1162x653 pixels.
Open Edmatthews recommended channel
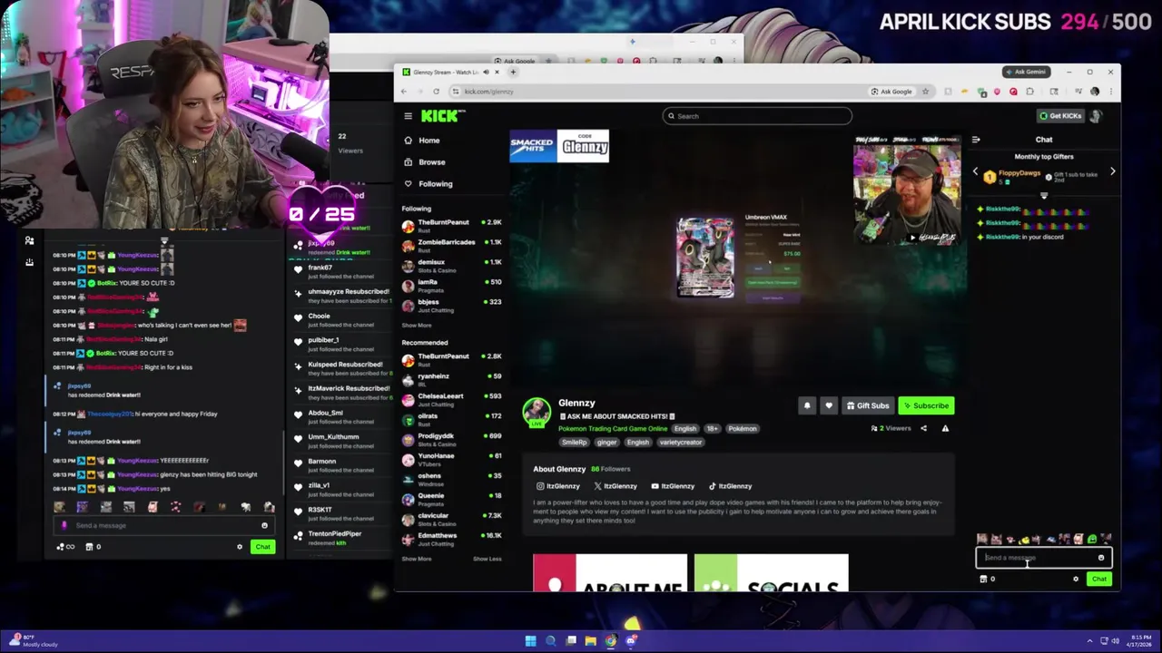pos(451,539)
